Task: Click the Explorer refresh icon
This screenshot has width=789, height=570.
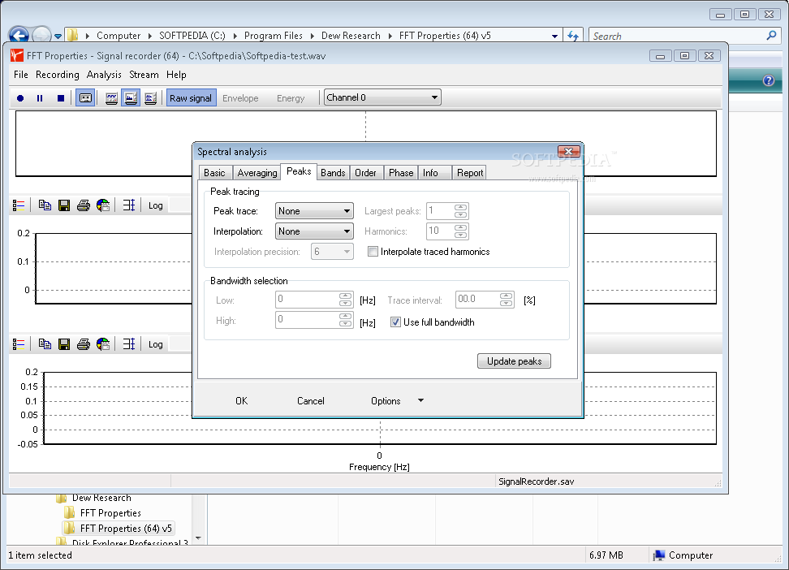Action: click(572, 36)
